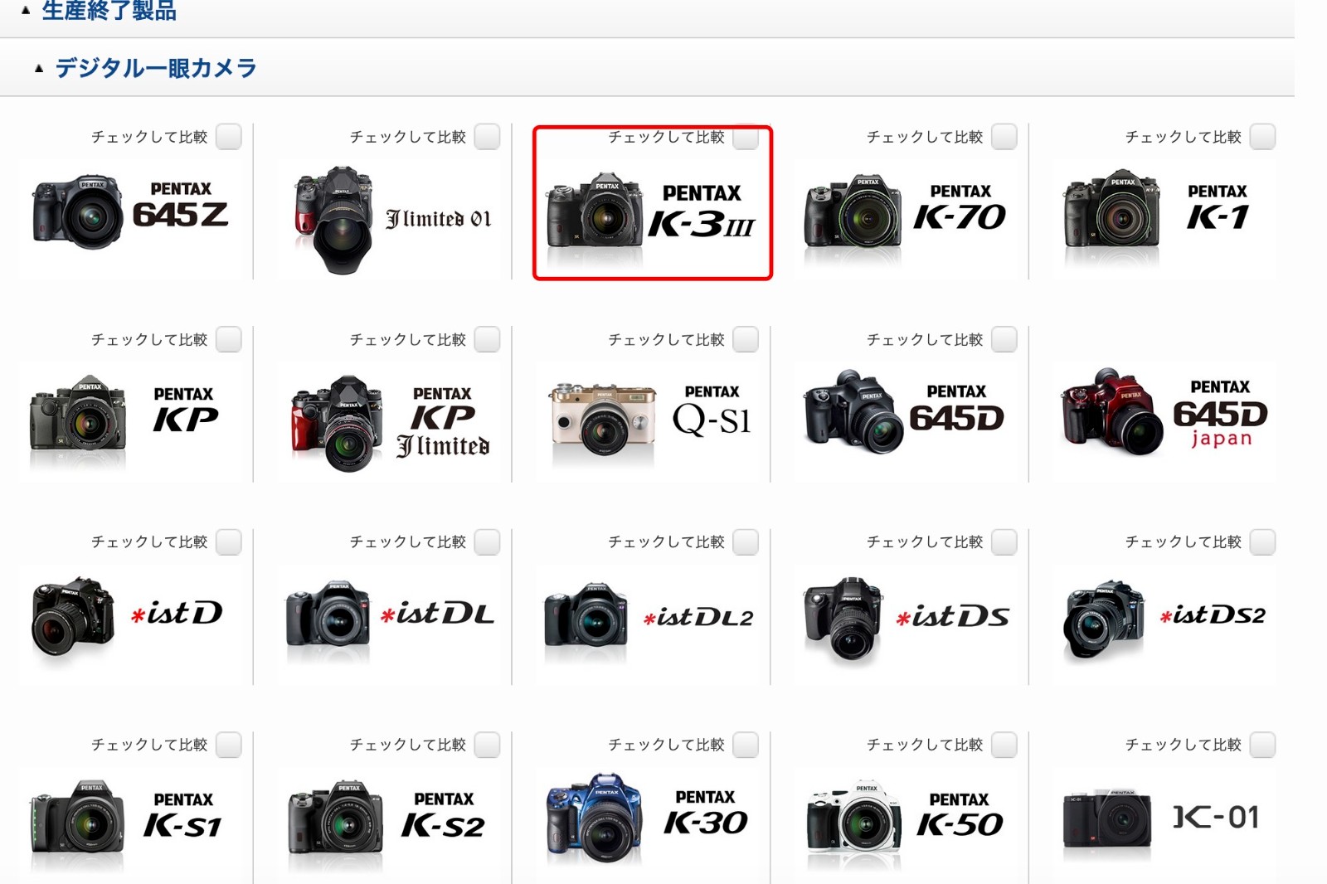Open the black PENTAX 645D camera image
This screenshot has width=1327, height=884.
[853, 411]
